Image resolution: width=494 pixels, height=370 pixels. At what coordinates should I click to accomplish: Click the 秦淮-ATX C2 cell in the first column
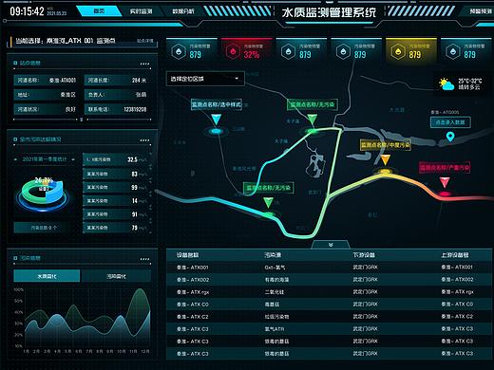193,317
